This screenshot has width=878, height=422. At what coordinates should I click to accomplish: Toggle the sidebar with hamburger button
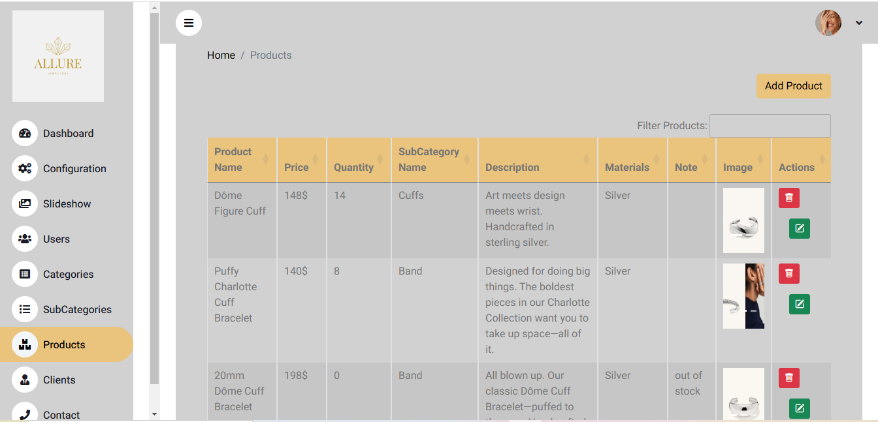(x=189, y=23)
